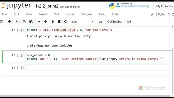
Task: Move selected cell down arrow
Action: click(46, 22)
